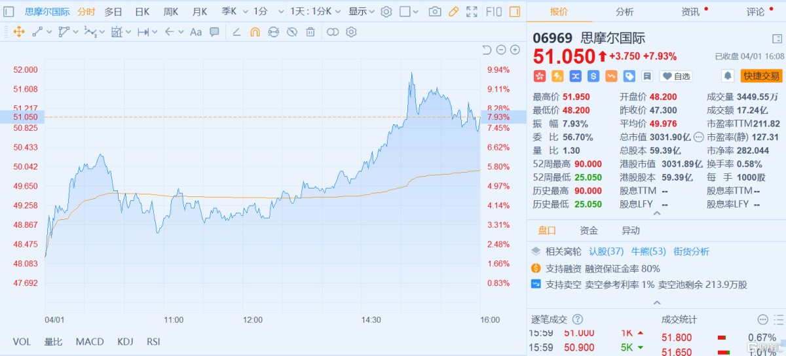The image size is (786, 356).
Task: Select the angle line tool
Action: pyautogui.click(x=236, y=31)
